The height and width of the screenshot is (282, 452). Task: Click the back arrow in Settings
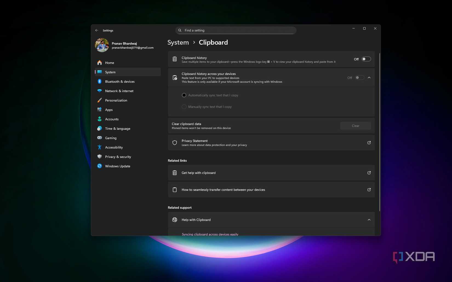click(97, 30)
